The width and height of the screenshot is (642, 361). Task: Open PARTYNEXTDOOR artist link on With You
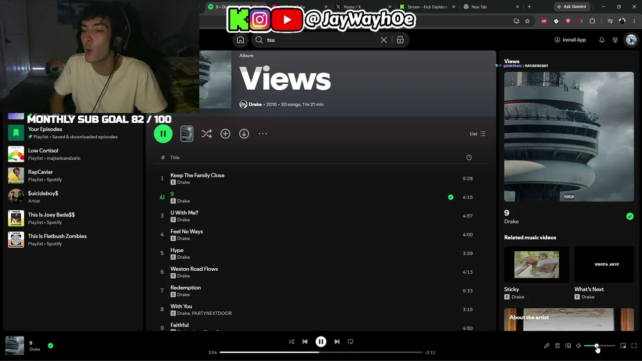(212, 313)
